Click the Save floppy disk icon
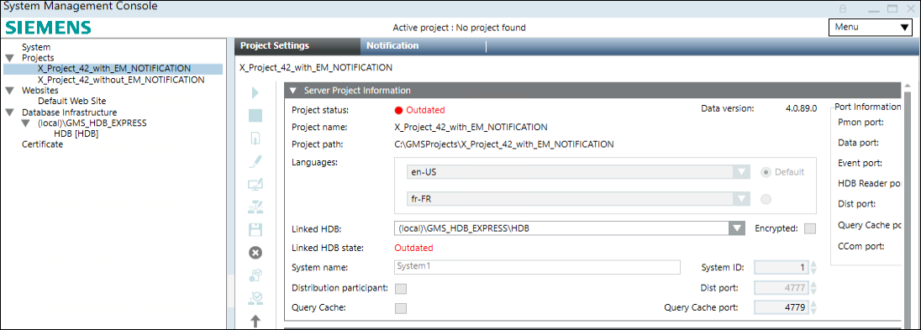This screenshot has height=330, width=921. [255, 229]
